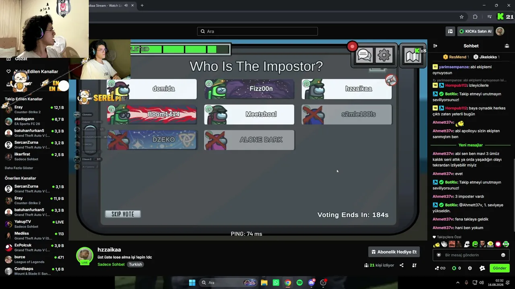
Task: Expand 'Daha Fazla Göster' in followed channels
Action: (19, 168)
